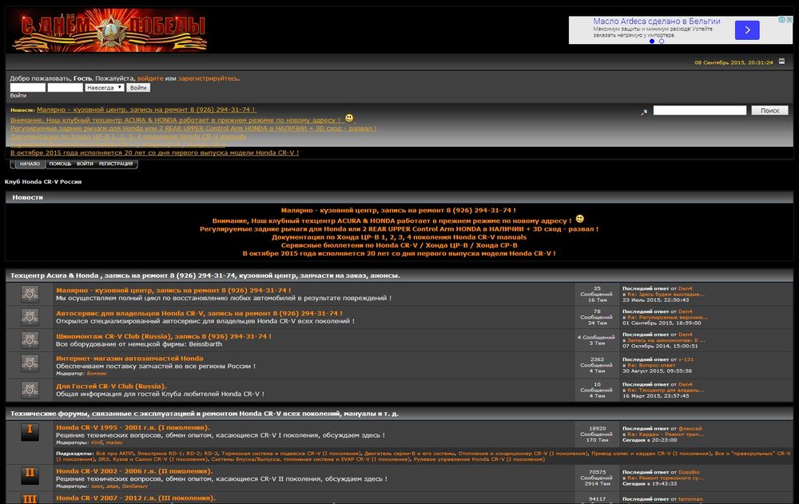Screen dimensions: 799x504
Task: Open the board 'Honda CR-V 2002 - 2006 г.в. (II поколения)'
Action: (x=134, y=471)
